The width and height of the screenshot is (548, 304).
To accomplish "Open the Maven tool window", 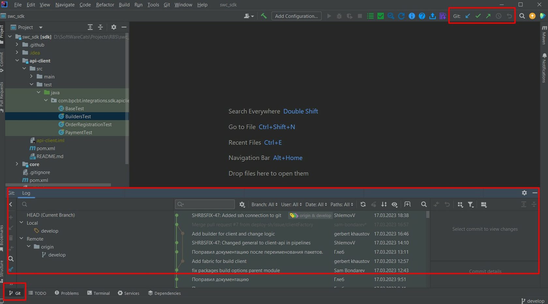I will coord(544,35).
